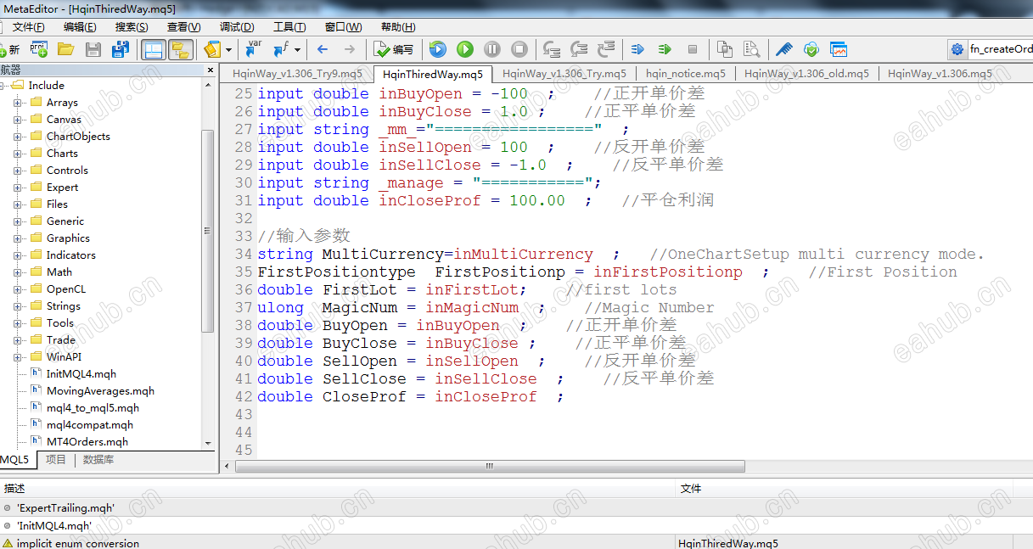Stop debugging
Viewport: 1033px width, 549px height.
[519, 49]
